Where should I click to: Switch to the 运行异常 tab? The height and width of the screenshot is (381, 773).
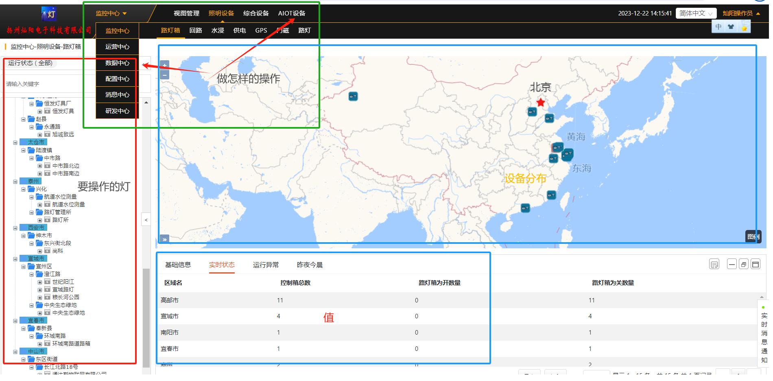pos(266,265)
